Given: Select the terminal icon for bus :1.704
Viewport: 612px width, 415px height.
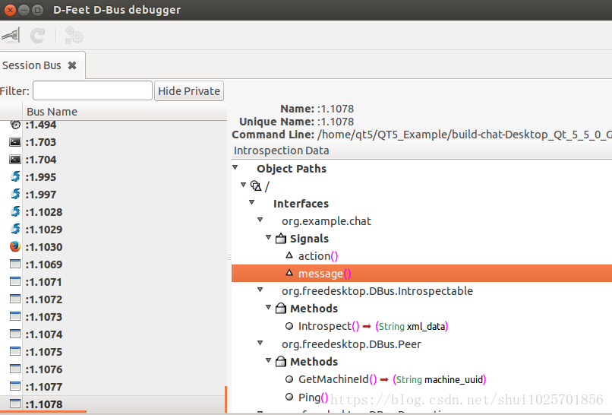Looking at the screenshot, I should click(15, 160).
